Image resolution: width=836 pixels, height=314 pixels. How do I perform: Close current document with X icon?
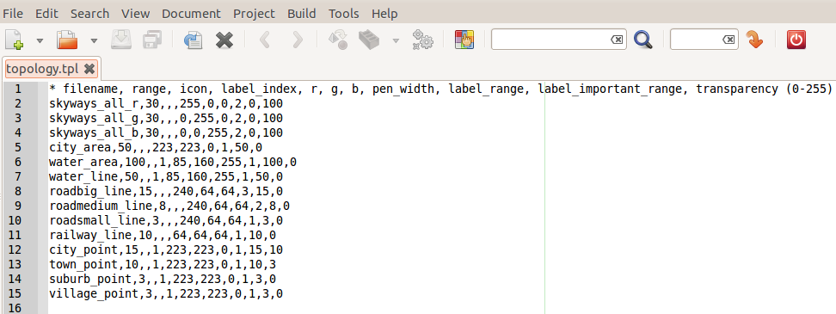[224, 40]
